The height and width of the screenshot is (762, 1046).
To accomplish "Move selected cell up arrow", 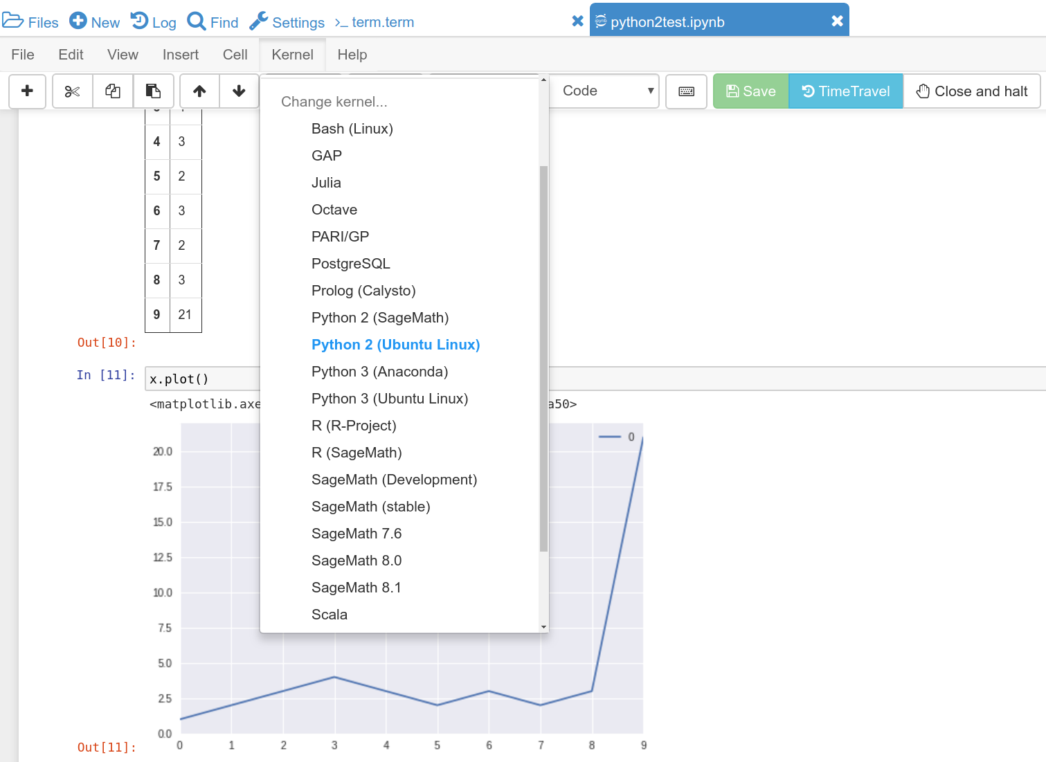I will 199,91.
